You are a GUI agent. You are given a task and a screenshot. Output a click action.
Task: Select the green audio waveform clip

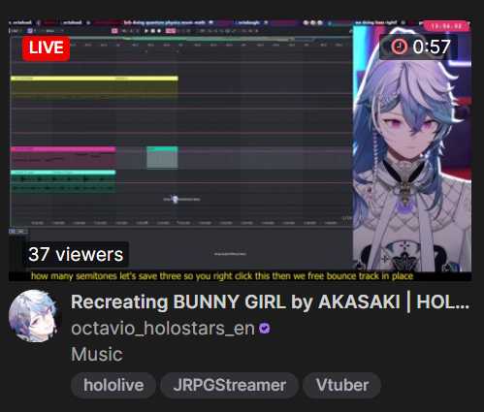pyautogui.click(x=63, y=181)
